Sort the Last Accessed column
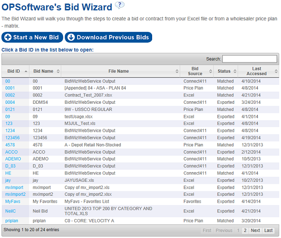 tap(276, 71)
